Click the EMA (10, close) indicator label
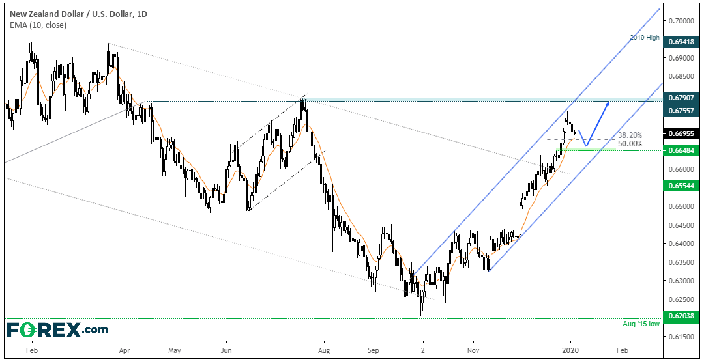704x362 pixels. point(37,25)
